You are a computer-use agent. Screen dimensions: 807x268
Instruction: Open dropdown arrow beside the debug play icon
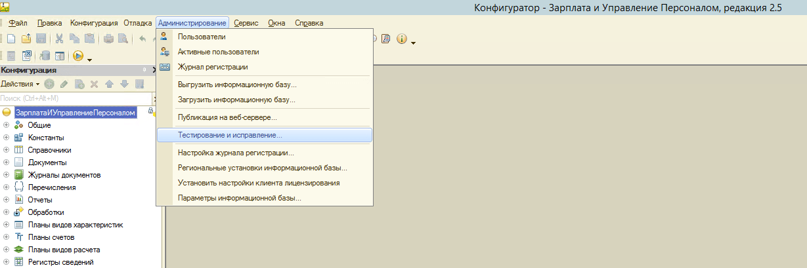click(89, 60)
